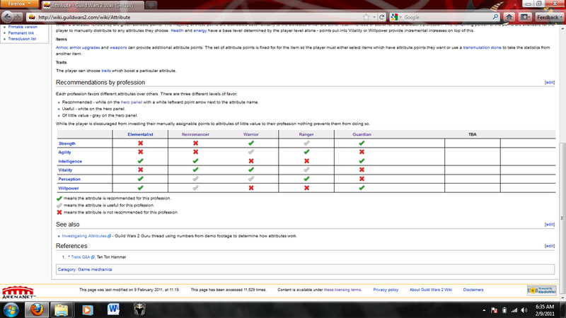Open the Feedback button dropdown
Screen dimensions: 566x318
click(549, 17)
